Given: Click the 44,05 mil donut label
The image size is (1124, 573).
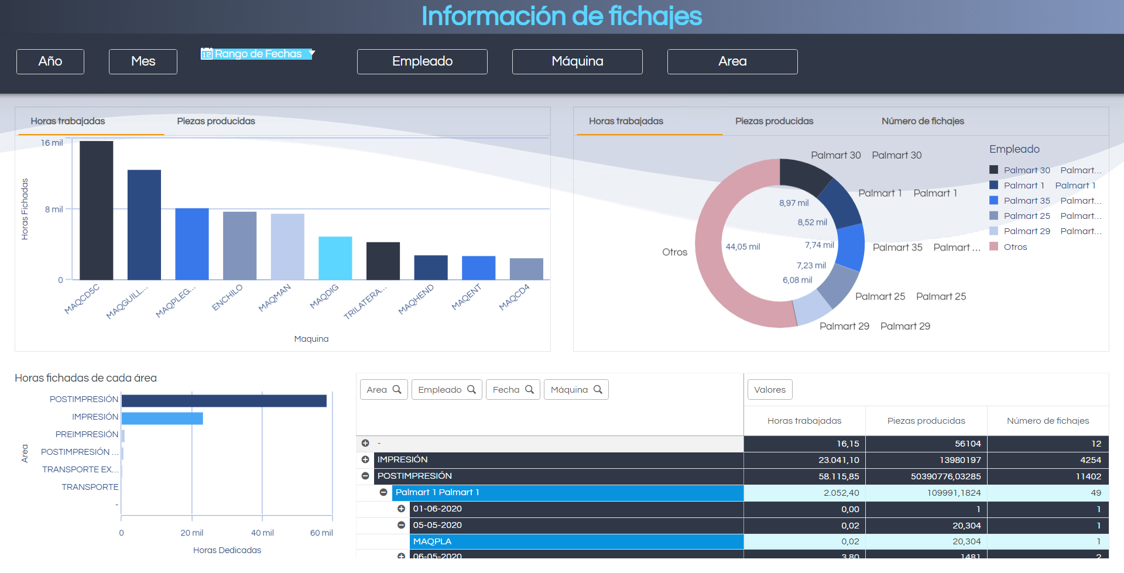Looking at the screenshot, I should pyautogui.click(x=743, y=247).
